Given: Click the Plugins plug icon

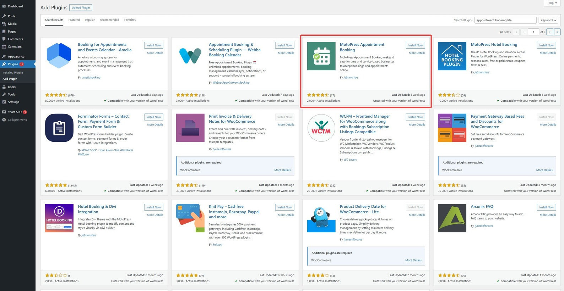Looking at the screenshot, I should [x=4, y=64].
